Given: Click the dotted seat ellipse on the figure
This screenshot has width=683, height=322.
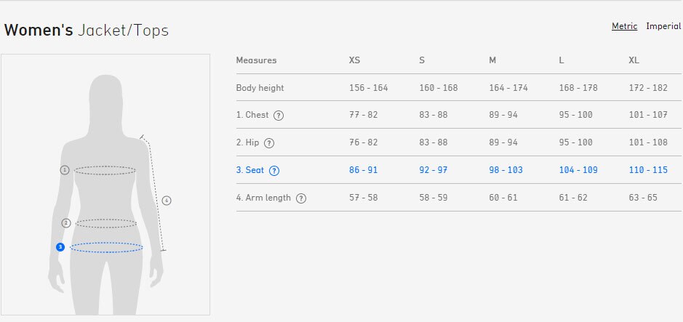Looking at the screenshot, I should coord(106,248).
